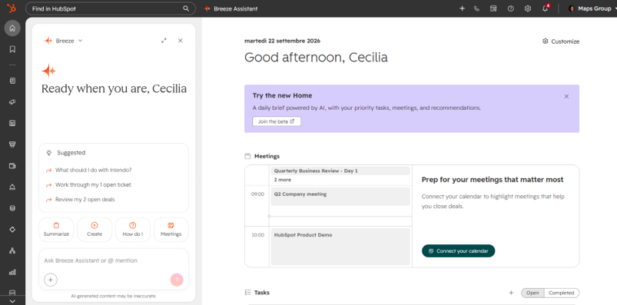Expand the Breeze panel to full view
The image size is (617, 305).
[164, 41]
